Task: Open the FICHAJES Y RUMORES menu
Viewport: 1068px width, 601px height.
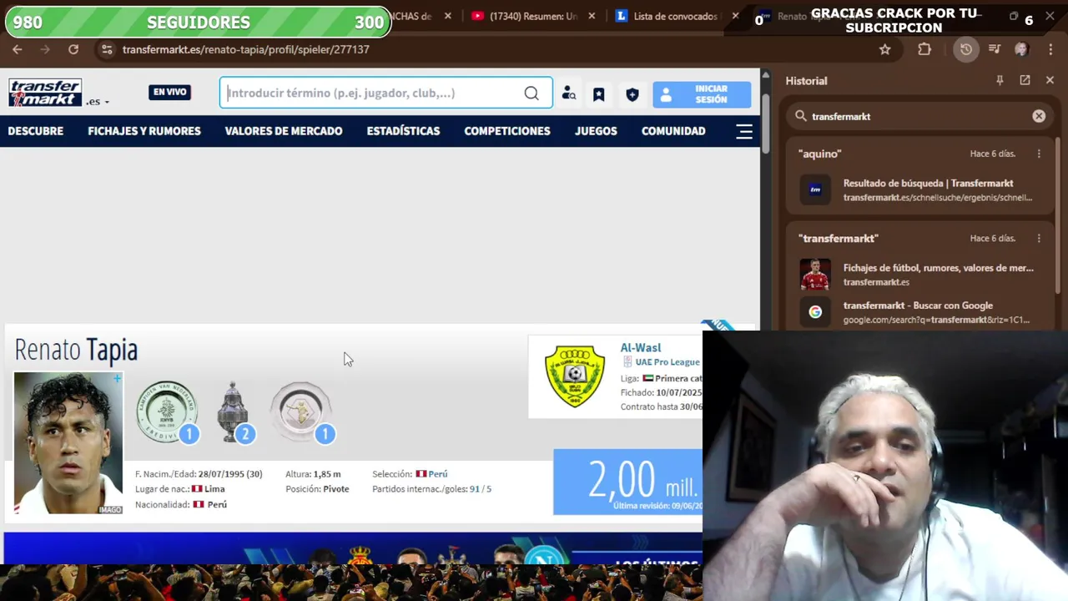Action: [x=144, y=131]
